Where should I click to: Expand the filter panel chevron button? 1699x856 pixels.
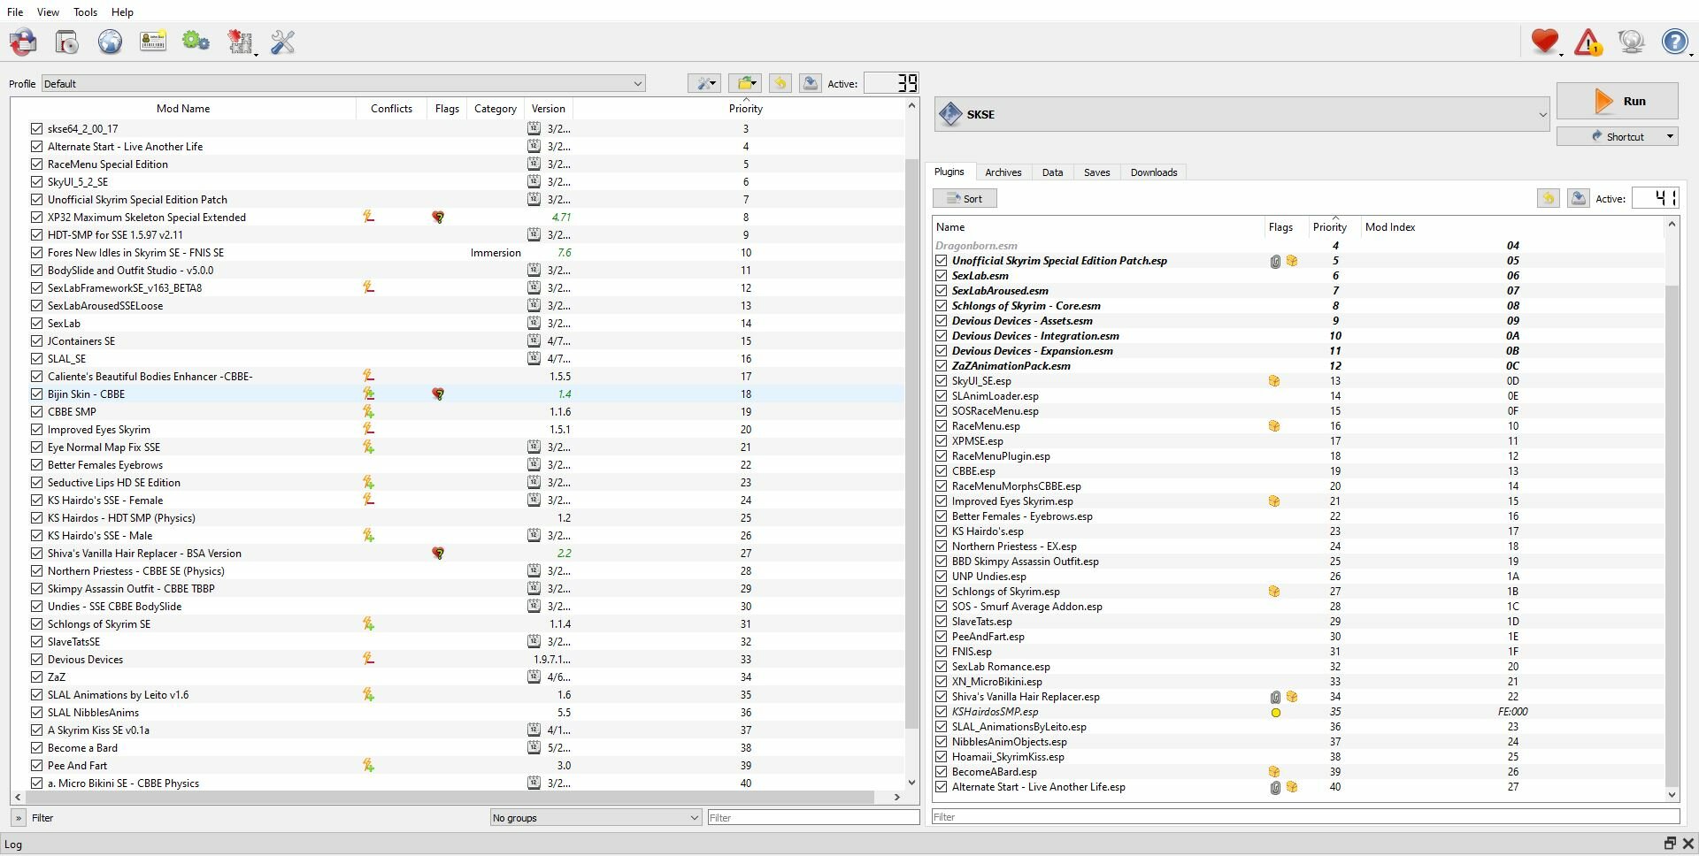click(x=18, y=818)
